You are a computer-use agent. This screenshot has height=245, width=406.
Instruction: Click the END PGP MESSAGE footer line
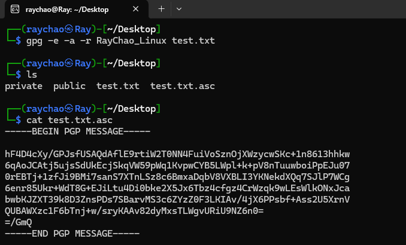(x=72, y=234)
